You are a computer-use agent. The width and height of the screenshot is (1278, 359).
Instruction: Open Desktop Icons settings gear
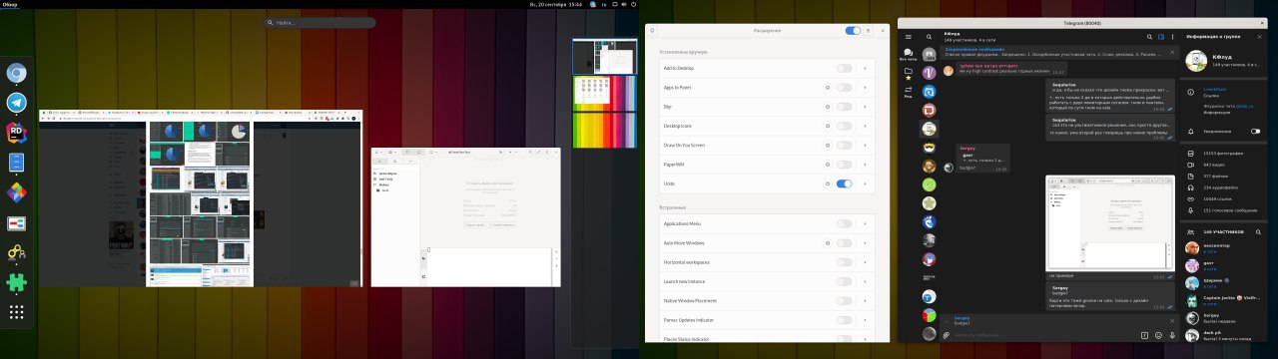click(828, 126)
